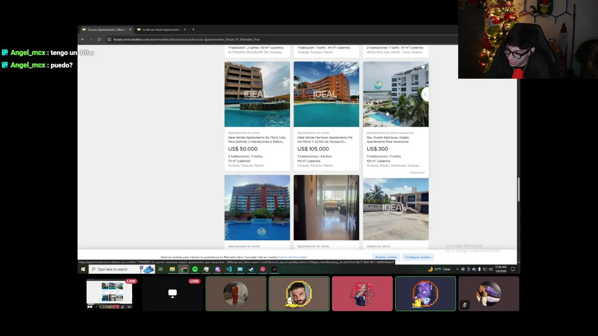
Task: Select the red-suit avatar participant tile
Action: (x=236, y=294)
